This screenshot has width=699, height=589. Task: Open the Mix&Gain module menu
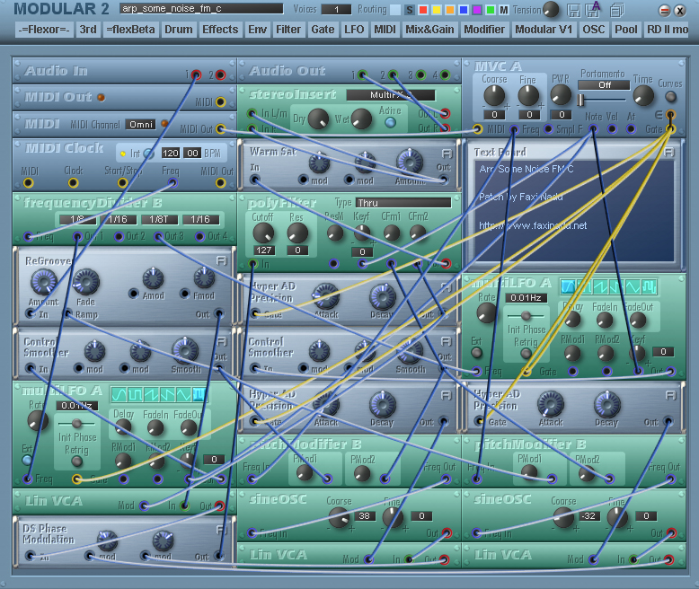[x=429, y=30]
